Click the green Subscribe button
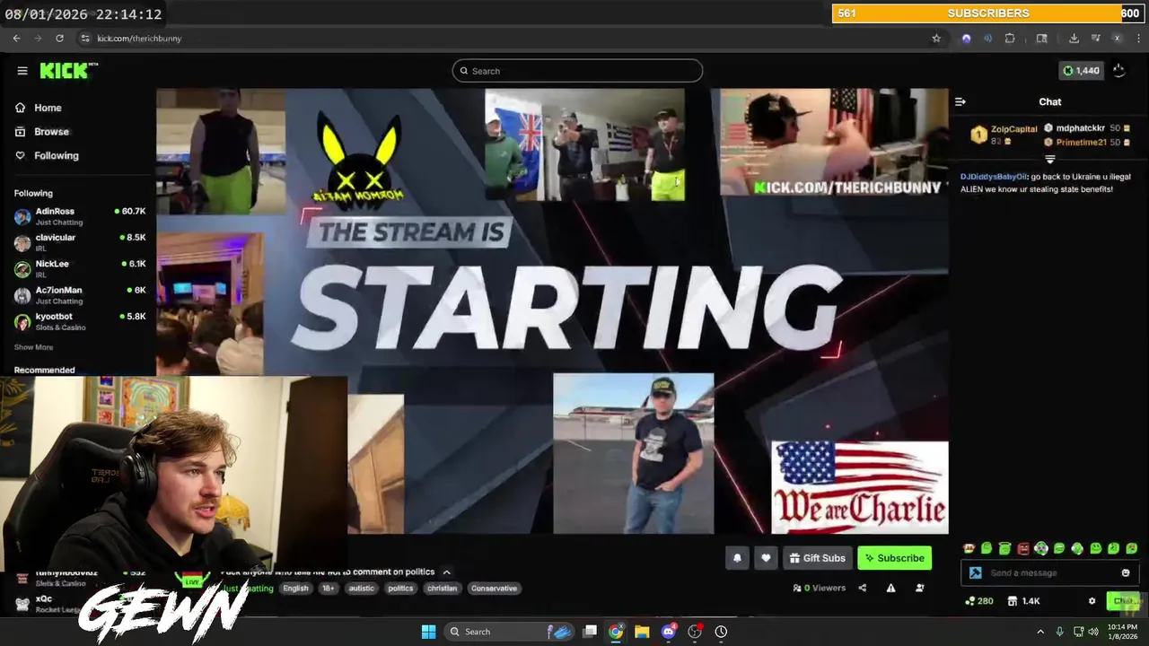The height and width of the screenshot is (646, 1149). pos(894,558)
